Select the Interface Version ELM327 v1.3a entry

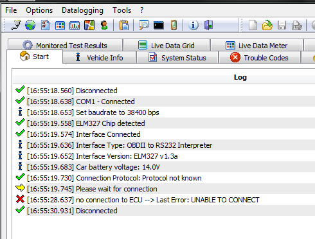click(164, 156)
